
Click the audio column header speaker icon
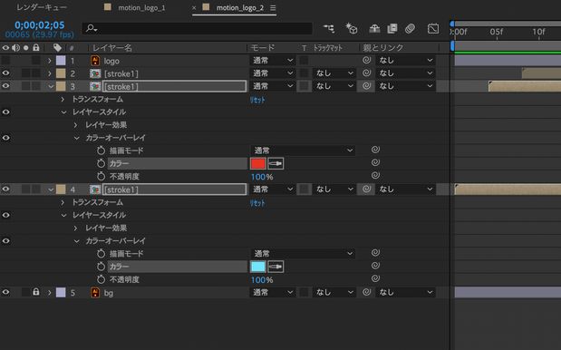15,47
